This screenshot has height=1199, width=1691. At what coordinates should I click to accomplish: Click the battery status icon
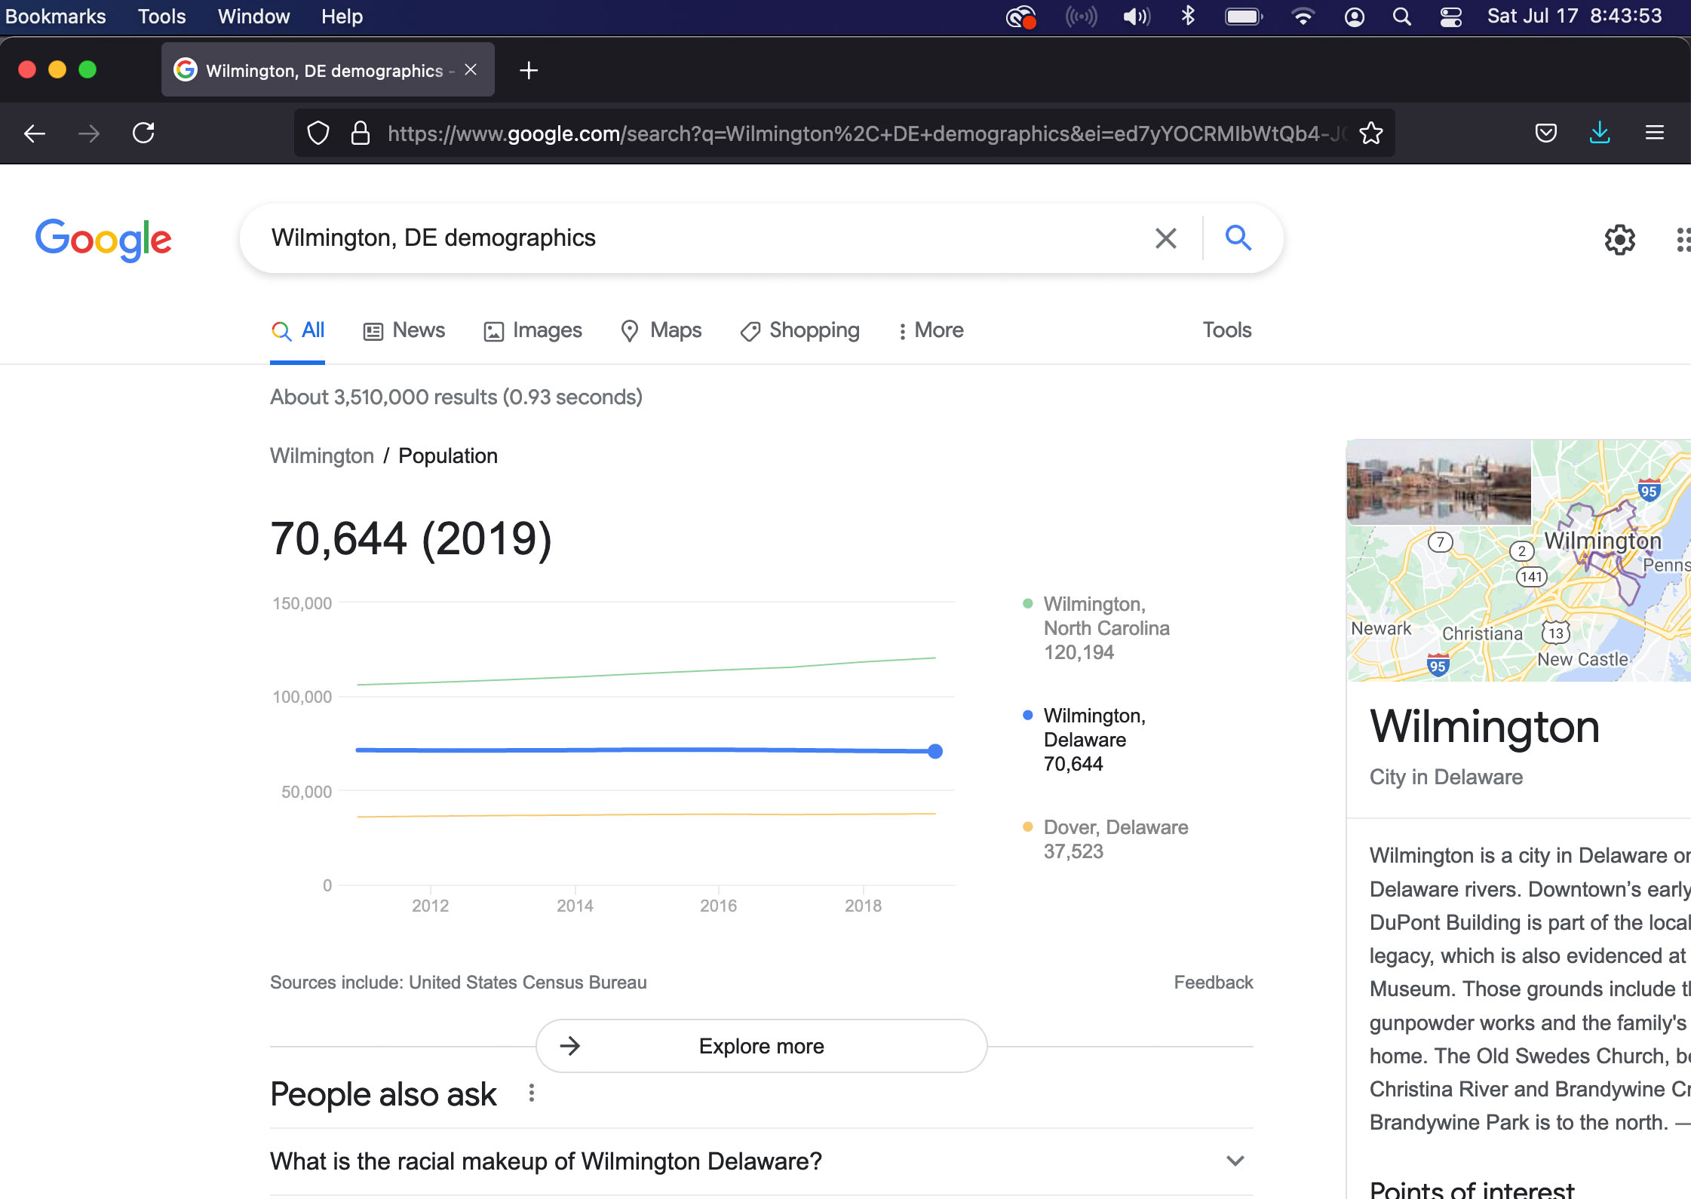[1244, 17]
